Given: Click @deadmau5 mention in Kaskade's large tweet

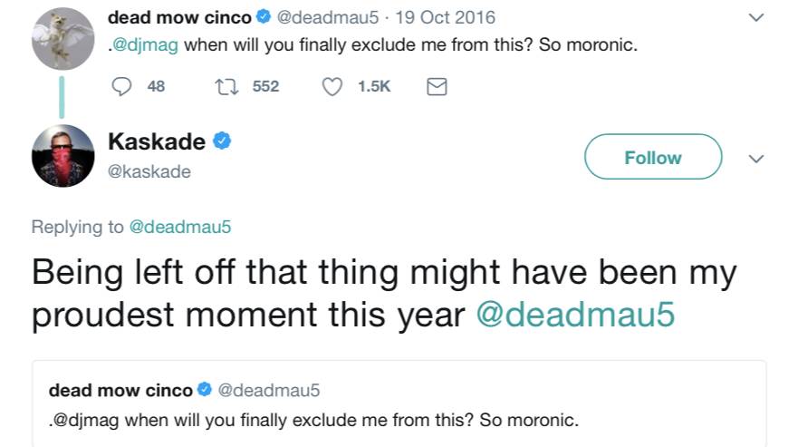Looking at the screenshot, I should 575,314.
